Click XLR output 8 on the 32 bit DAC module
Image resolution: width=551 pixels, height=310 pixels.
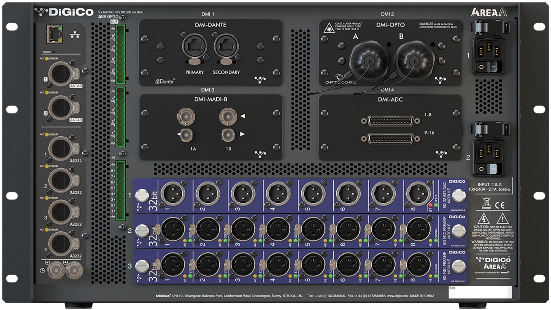click(418, 193)
